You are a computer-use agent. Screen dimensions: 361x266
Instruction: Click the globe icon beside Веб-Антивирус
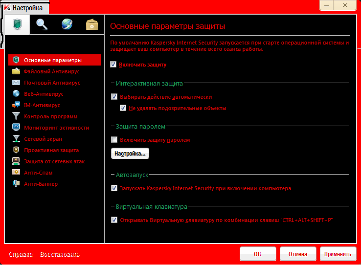point(16,94)
